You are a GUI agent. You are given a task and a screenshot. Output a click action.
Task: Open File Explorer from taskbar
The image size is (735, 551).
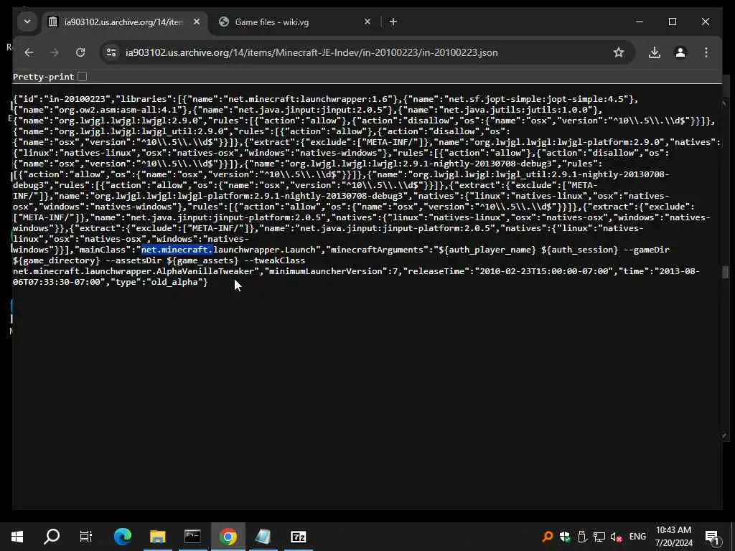(x=157, y=537)
